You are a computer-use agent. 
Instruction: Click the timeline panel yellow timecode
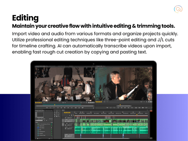[x=67, y=112]
